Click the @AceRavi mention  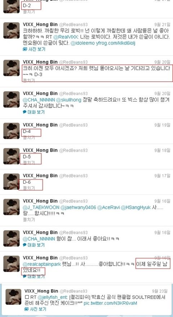coord(108,207)
